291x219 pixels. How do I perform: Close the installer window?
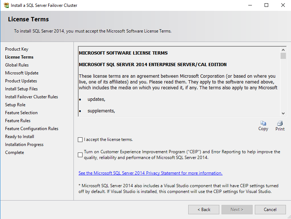[283, 5]
